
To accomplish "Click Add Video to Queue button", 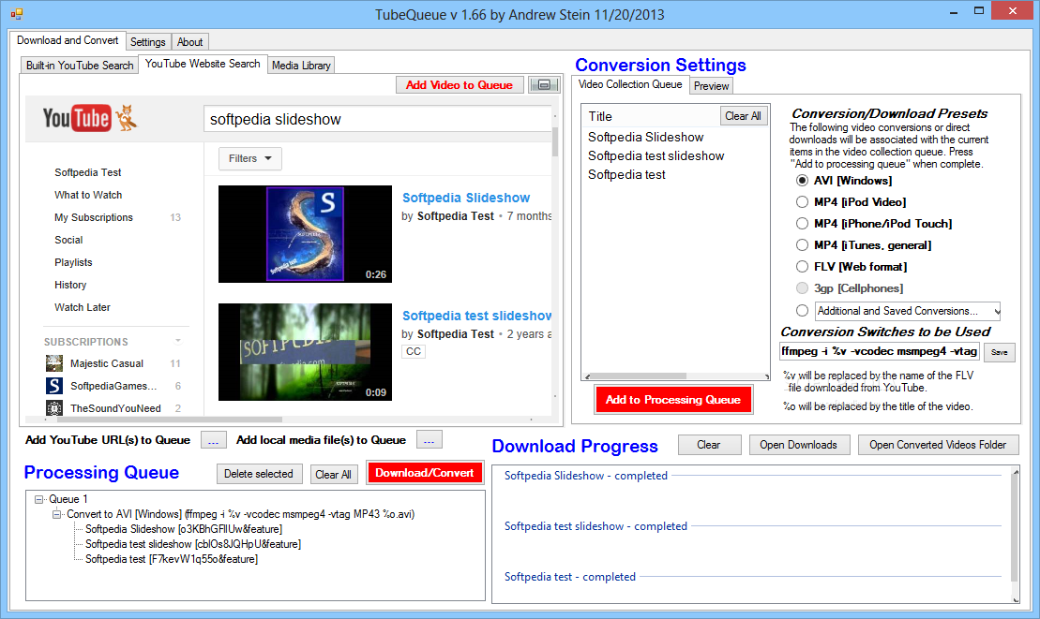I will click(x=459, y=84).
